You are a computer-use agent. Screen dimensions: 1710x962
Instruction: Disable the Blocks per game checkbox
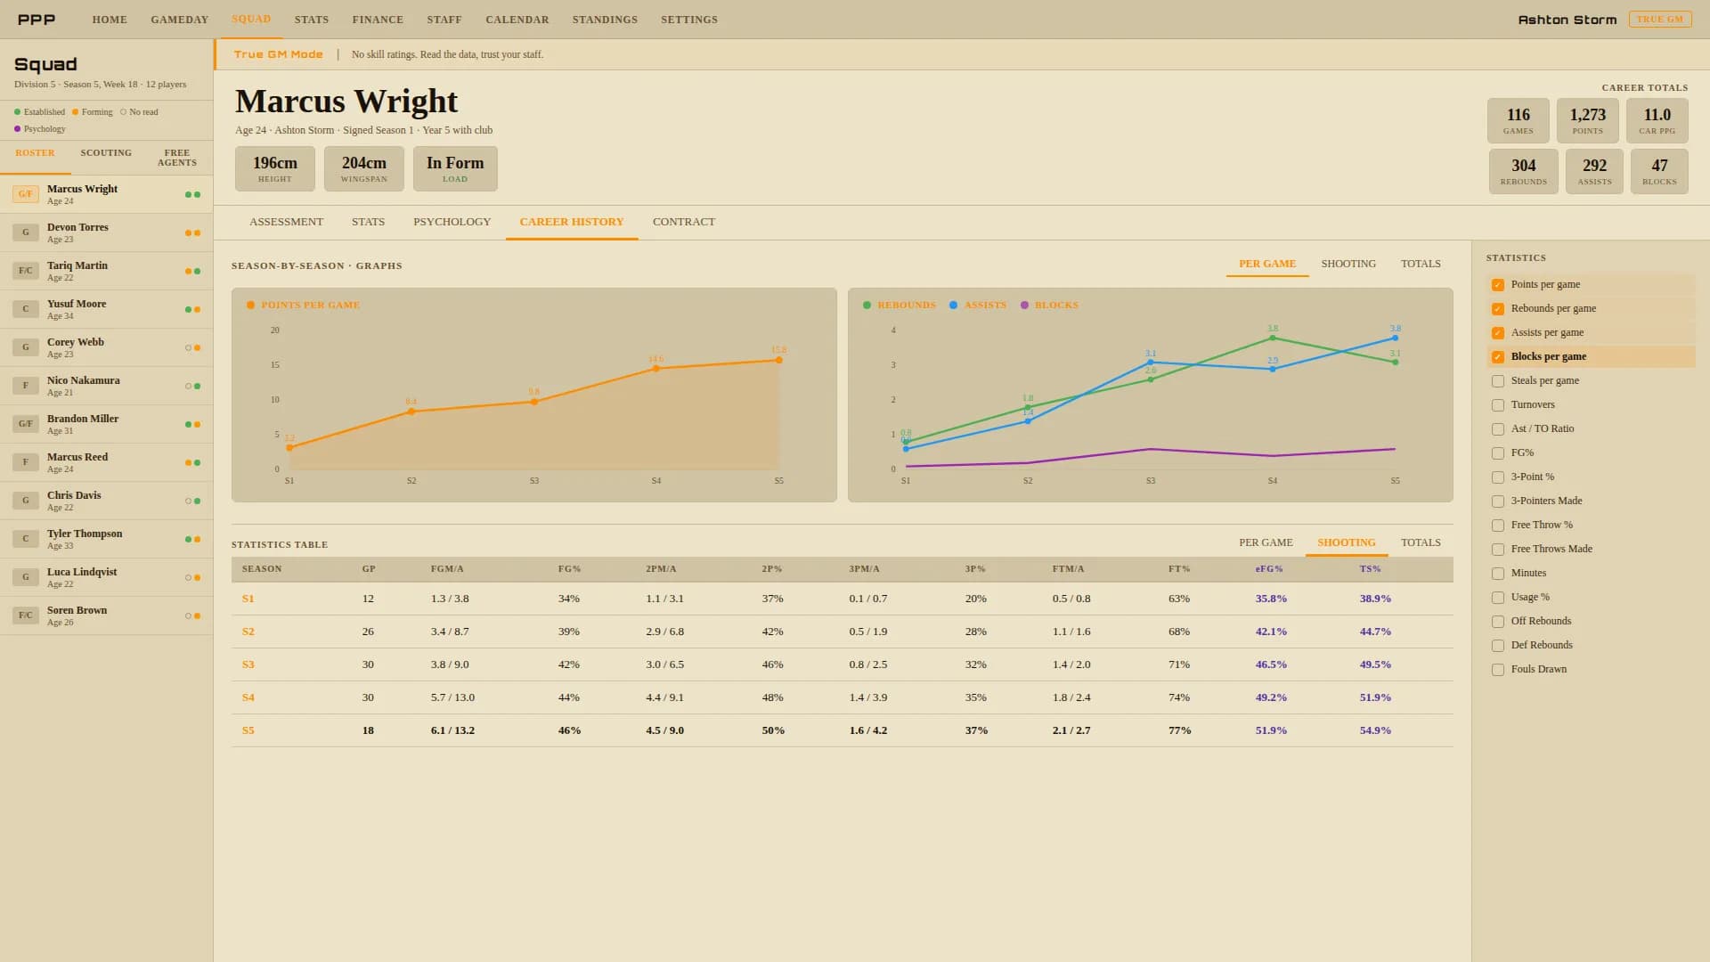click(1498, 357)
